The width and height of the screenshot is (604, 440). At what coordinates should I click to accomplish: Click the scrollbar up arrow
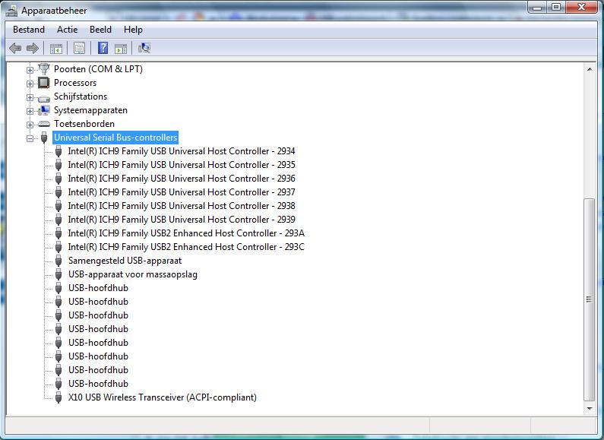[x=590, y=69]
